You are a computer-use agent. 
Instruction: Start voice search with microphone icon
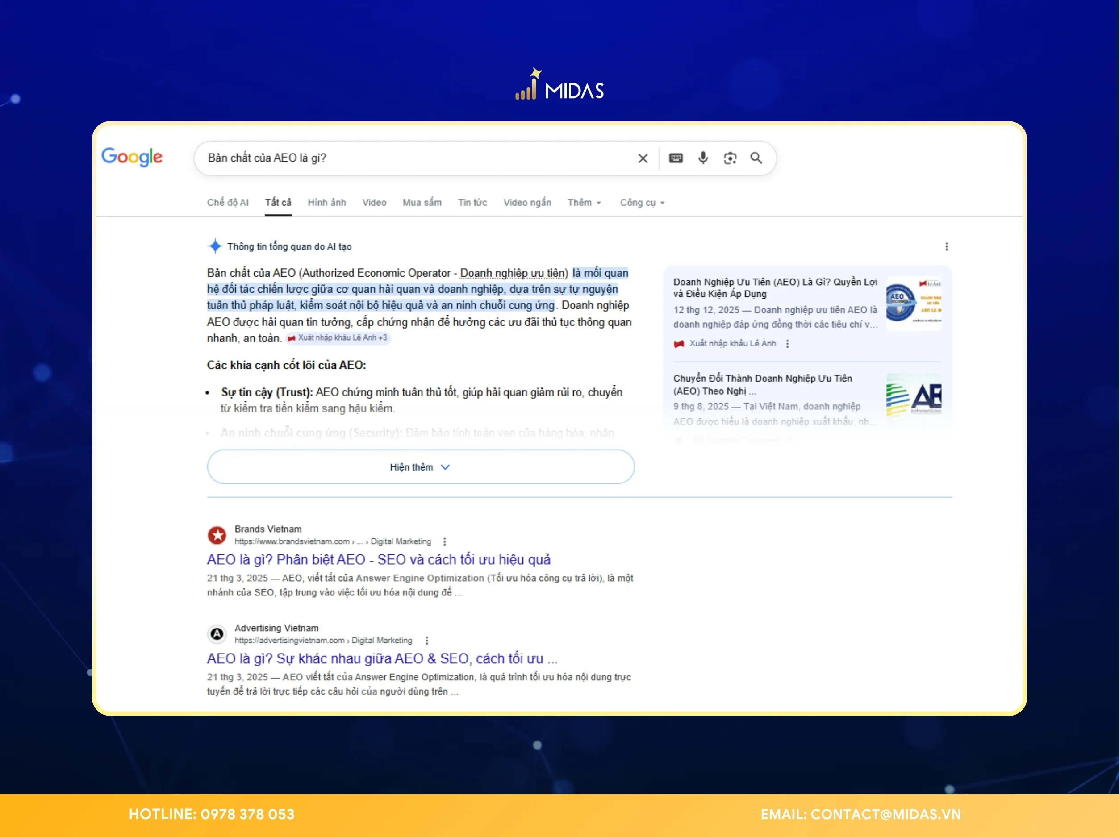(703, 158)
